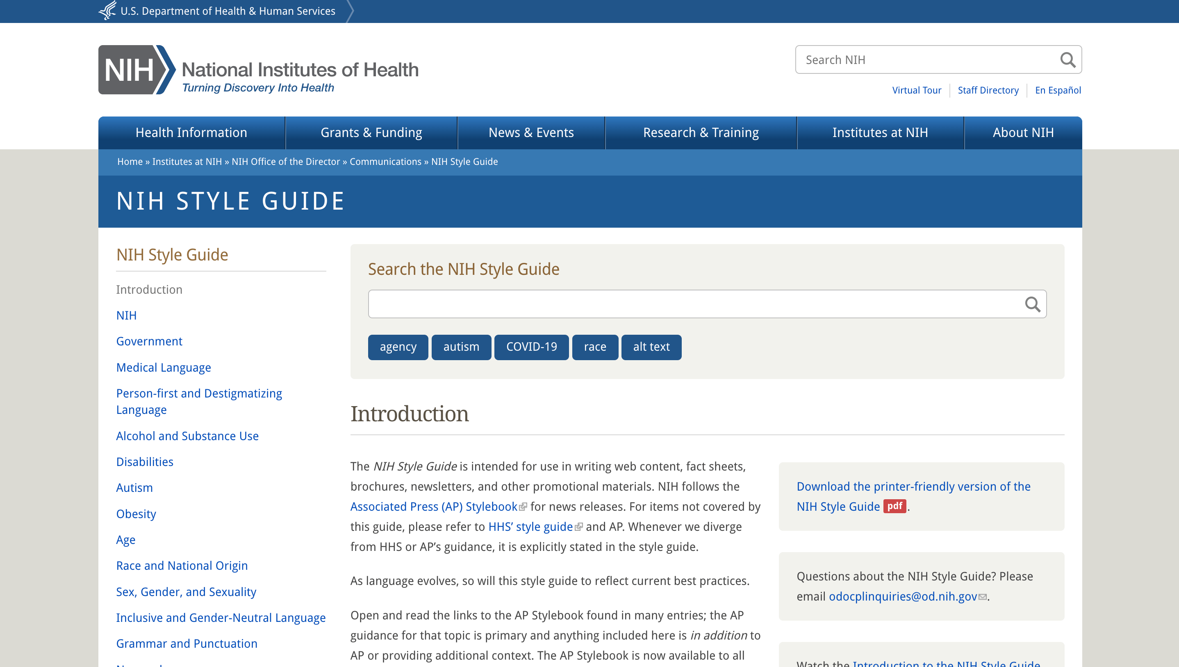Screen dimensions: 1179x667
Task: Go to Home breadcrumb
Action: (130, 162)
